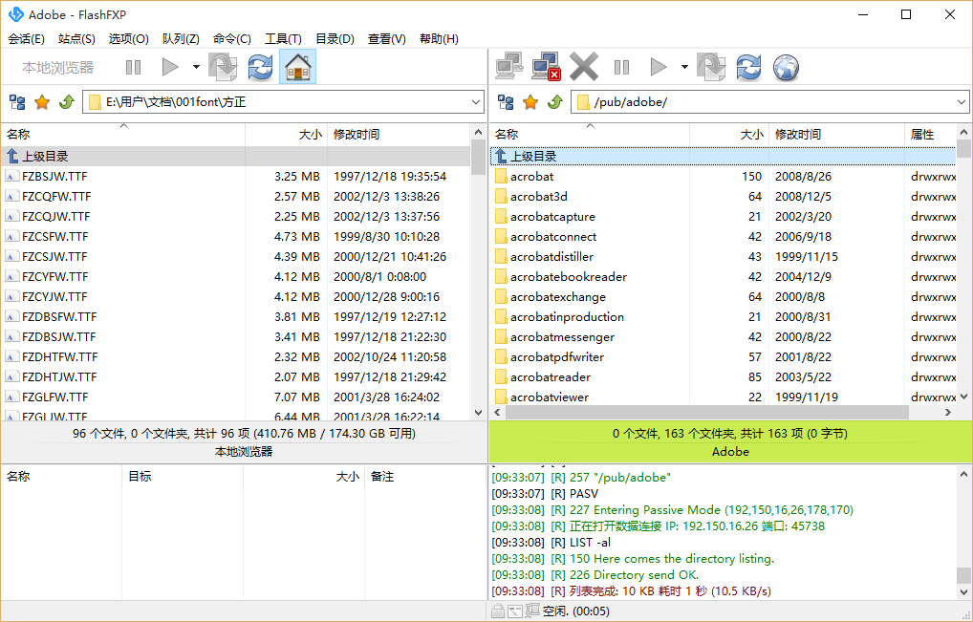Click the 本地浏览器 toolbar button
Image resolution: width=973 pixels, height=622 pixels.
58,67
